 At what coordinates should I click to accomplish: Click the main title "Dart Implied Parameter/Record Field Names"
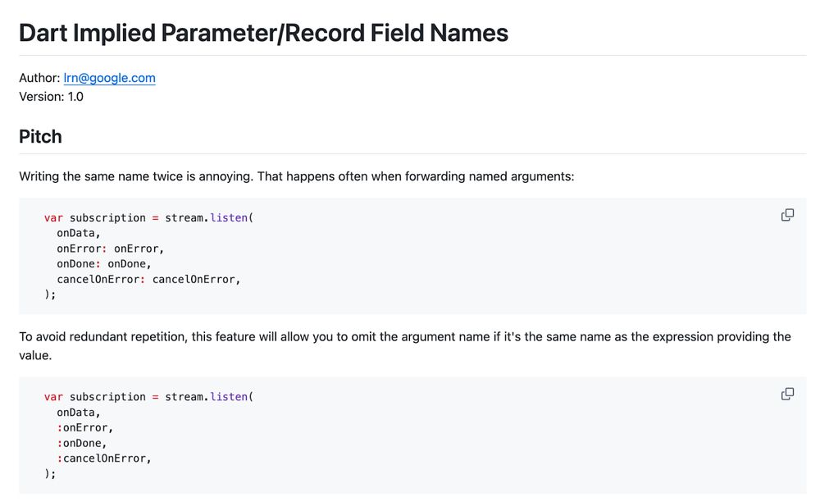point(263,33)
